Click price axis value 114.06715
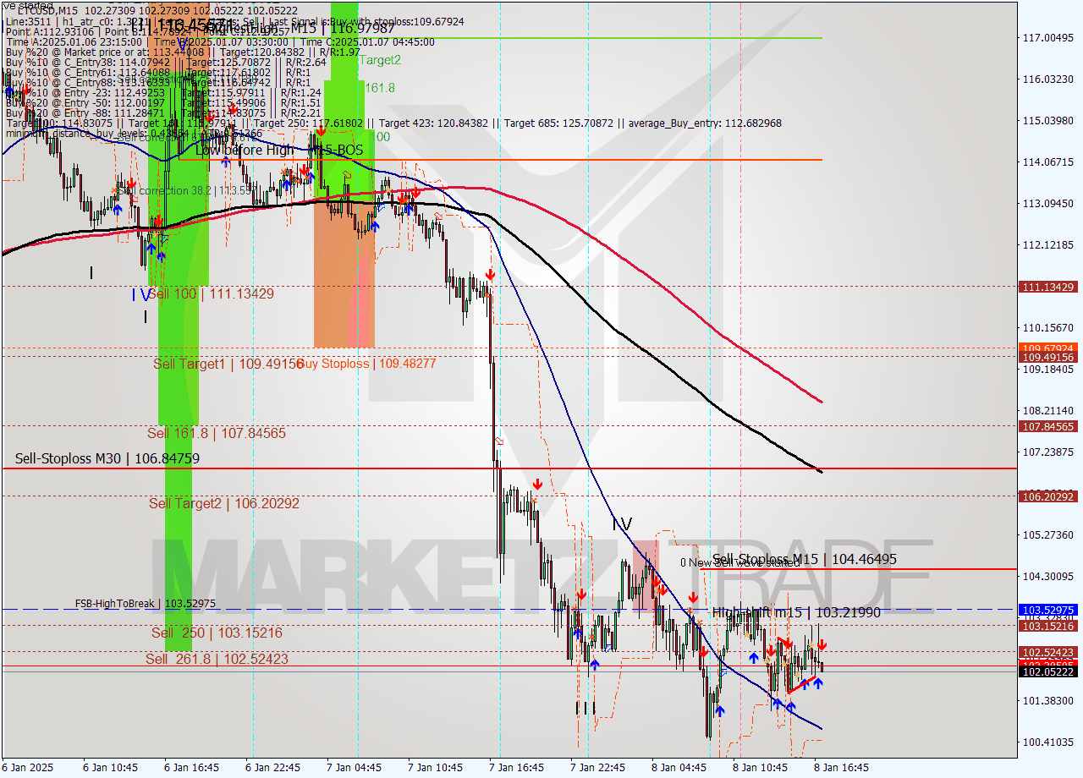Viewport: 1083px width, 778px height. point(1047,162)
